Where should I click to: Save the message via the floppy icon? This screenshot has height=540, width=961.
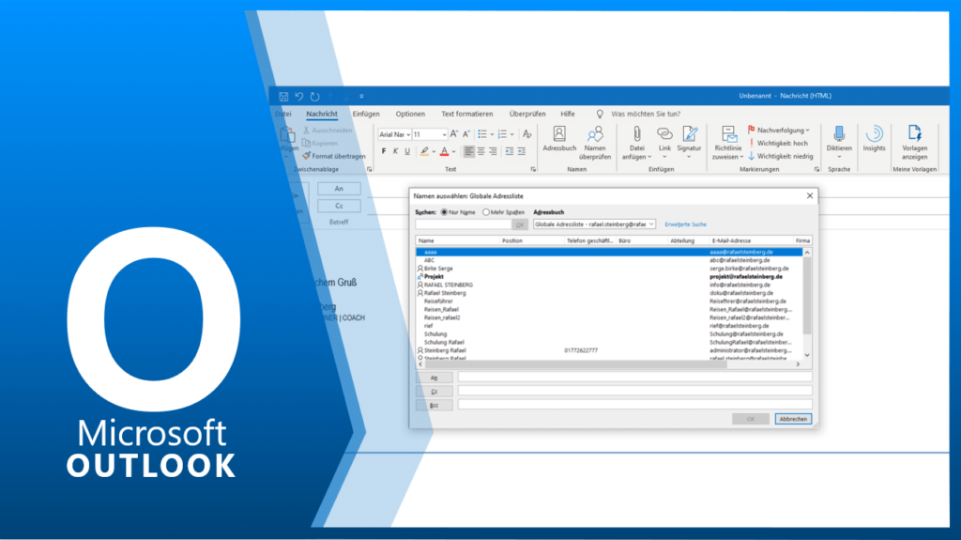click(x=283, y=97)
